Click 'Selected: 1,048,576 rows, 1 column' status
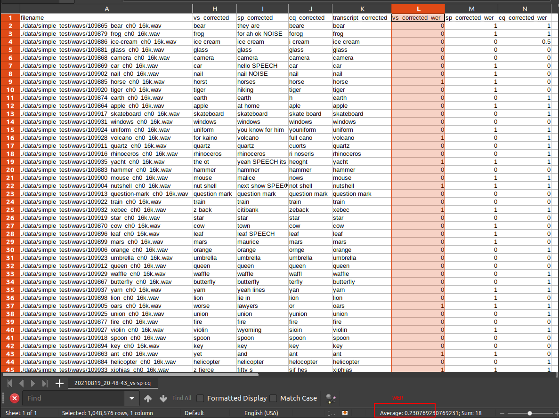The image size is (559, 418). 107,413
